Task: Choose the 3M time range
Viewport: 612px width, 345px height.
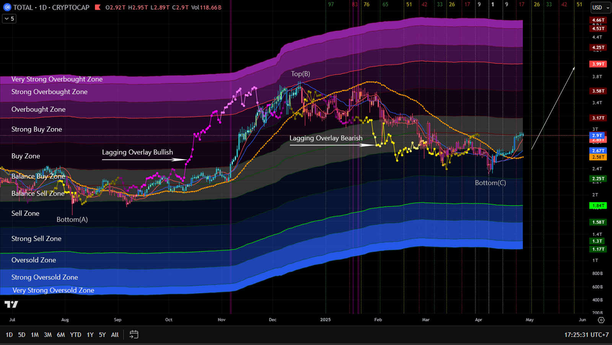Action: 48,335
